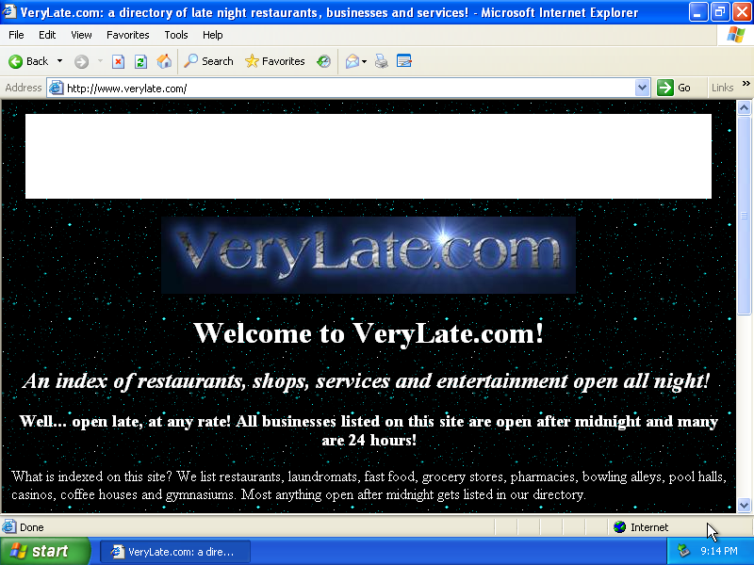Viewport: 754px width, 565px height.
Task: Stop page loading with the red X icon
Action: 119,61
